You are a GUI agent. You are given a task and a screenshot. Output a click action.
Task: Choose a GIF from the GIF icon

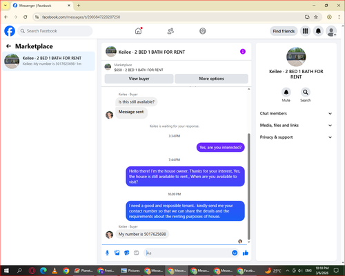(x=137, y=253)
